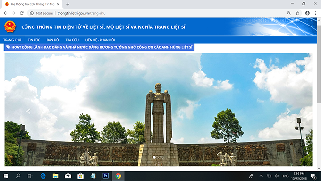Open TIN TỨC menu item
This screenshot has height=181, width=321.
click(x=34, y=40)
